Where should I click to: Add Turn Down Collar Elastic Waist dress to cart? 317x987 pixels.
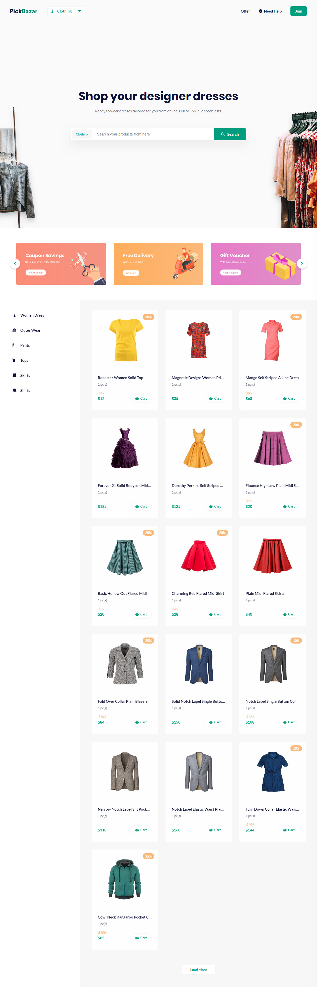[289, 830]
